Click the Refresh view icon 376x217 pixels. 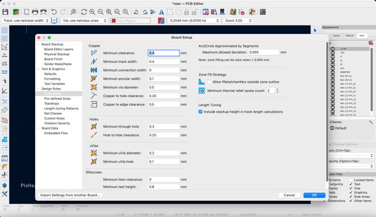click(84, 12)
